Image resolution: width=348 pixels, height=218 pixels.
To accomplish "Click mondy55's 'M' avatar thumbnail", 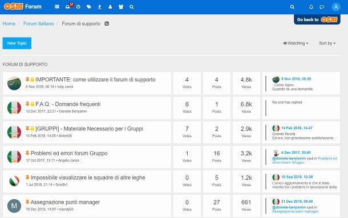I will click(x=14, y=206).
